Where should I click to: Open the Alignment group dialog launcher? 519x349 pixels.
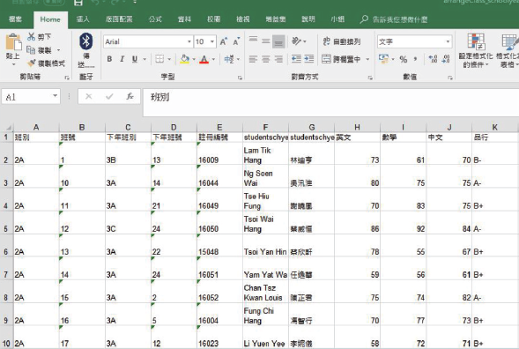pyautogui.click(x=370, y=78)
